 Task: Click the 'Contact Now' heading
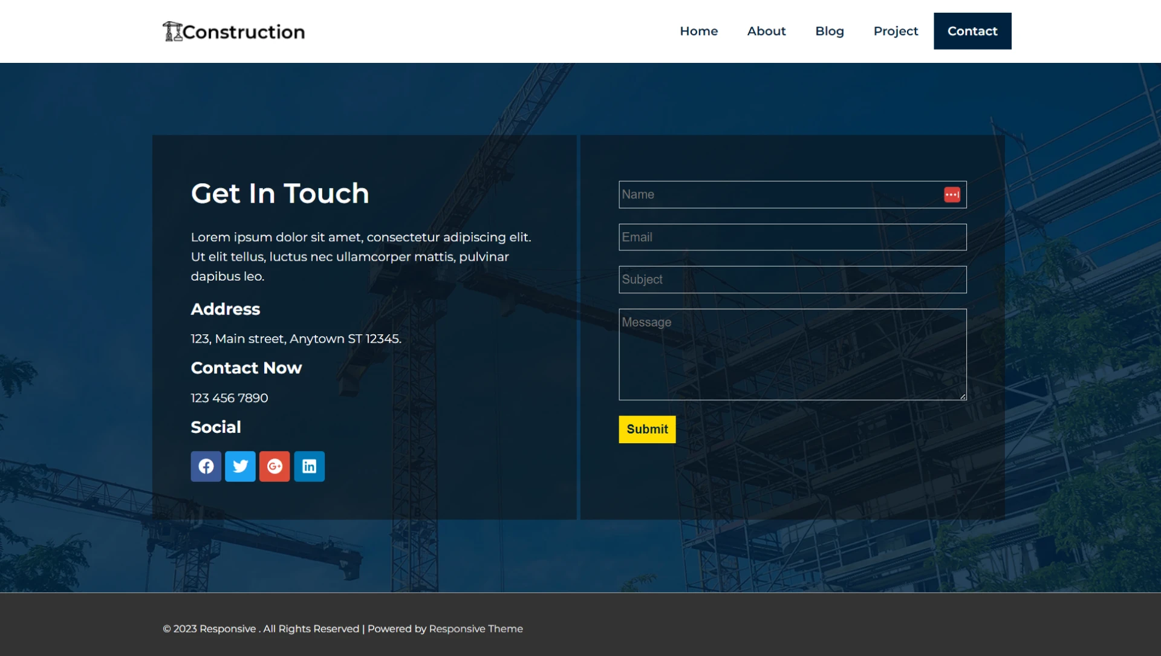(x=246, y=368)
